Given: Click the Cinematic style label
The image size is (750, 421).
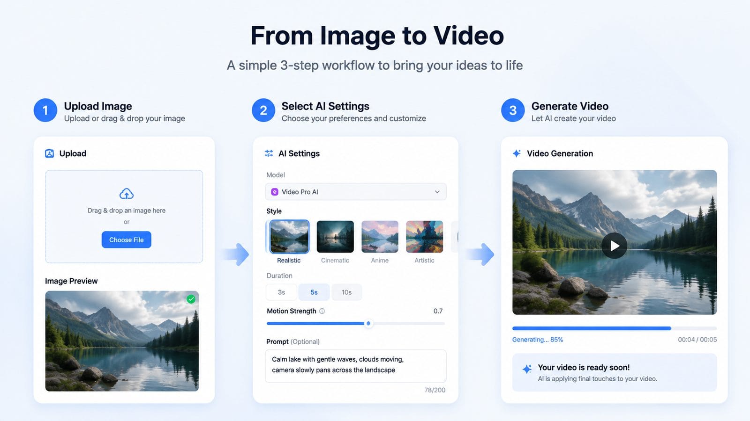Looking at the screenshot, I should click(x=335, y=261).
